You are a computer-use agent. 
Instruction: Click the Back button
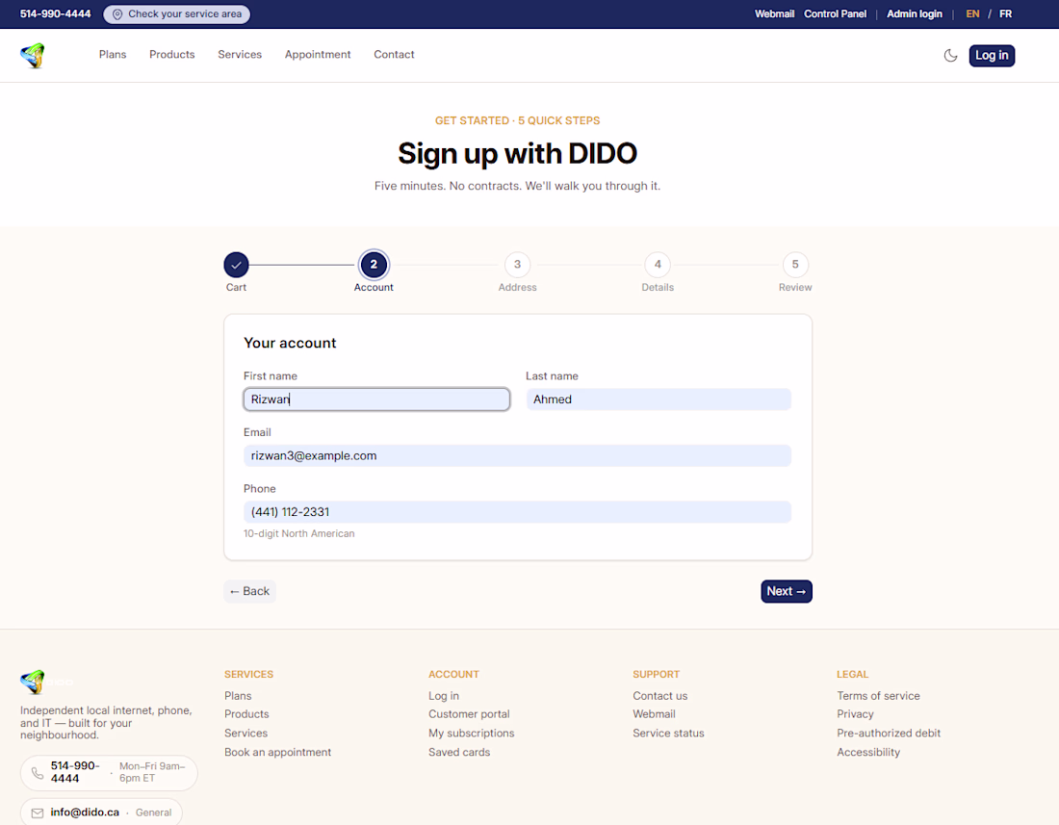(x=249, y=591)
